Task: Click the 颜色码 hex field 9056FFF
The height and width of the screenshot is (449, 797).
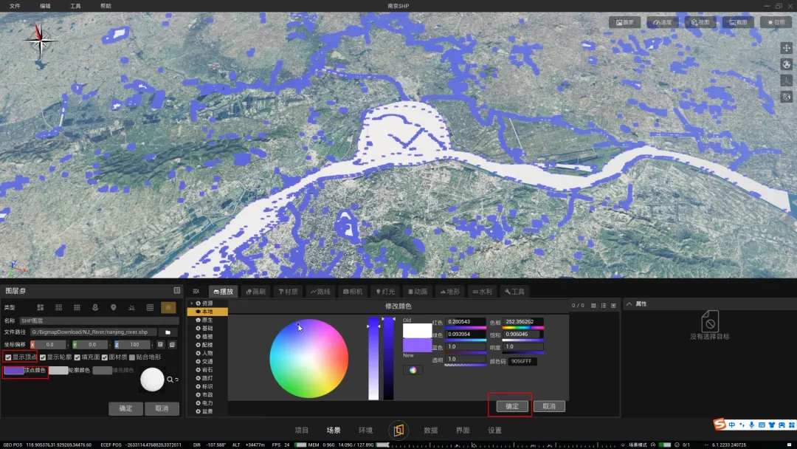Action: click(522, 362)
